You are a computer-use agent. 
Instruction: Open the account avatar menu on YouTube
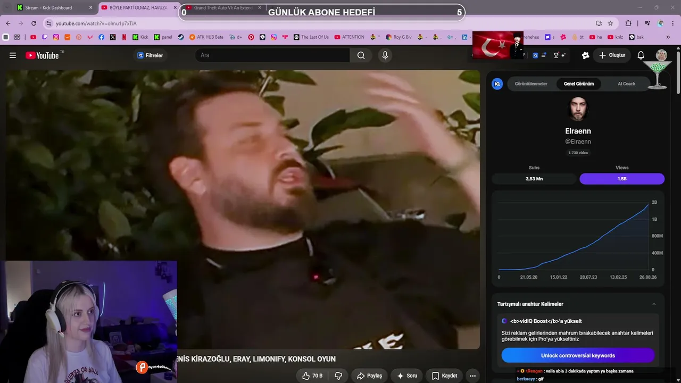(x=661, y=55)
